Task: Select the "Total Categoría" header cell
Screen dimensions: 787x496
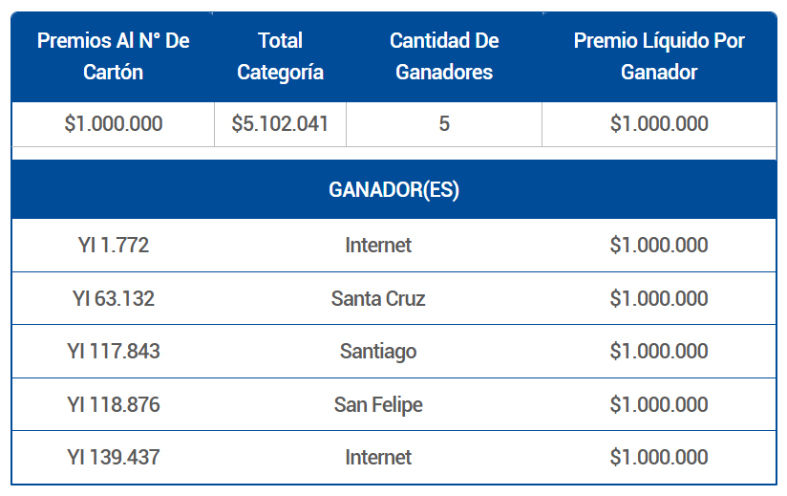Action: (280, 56)
